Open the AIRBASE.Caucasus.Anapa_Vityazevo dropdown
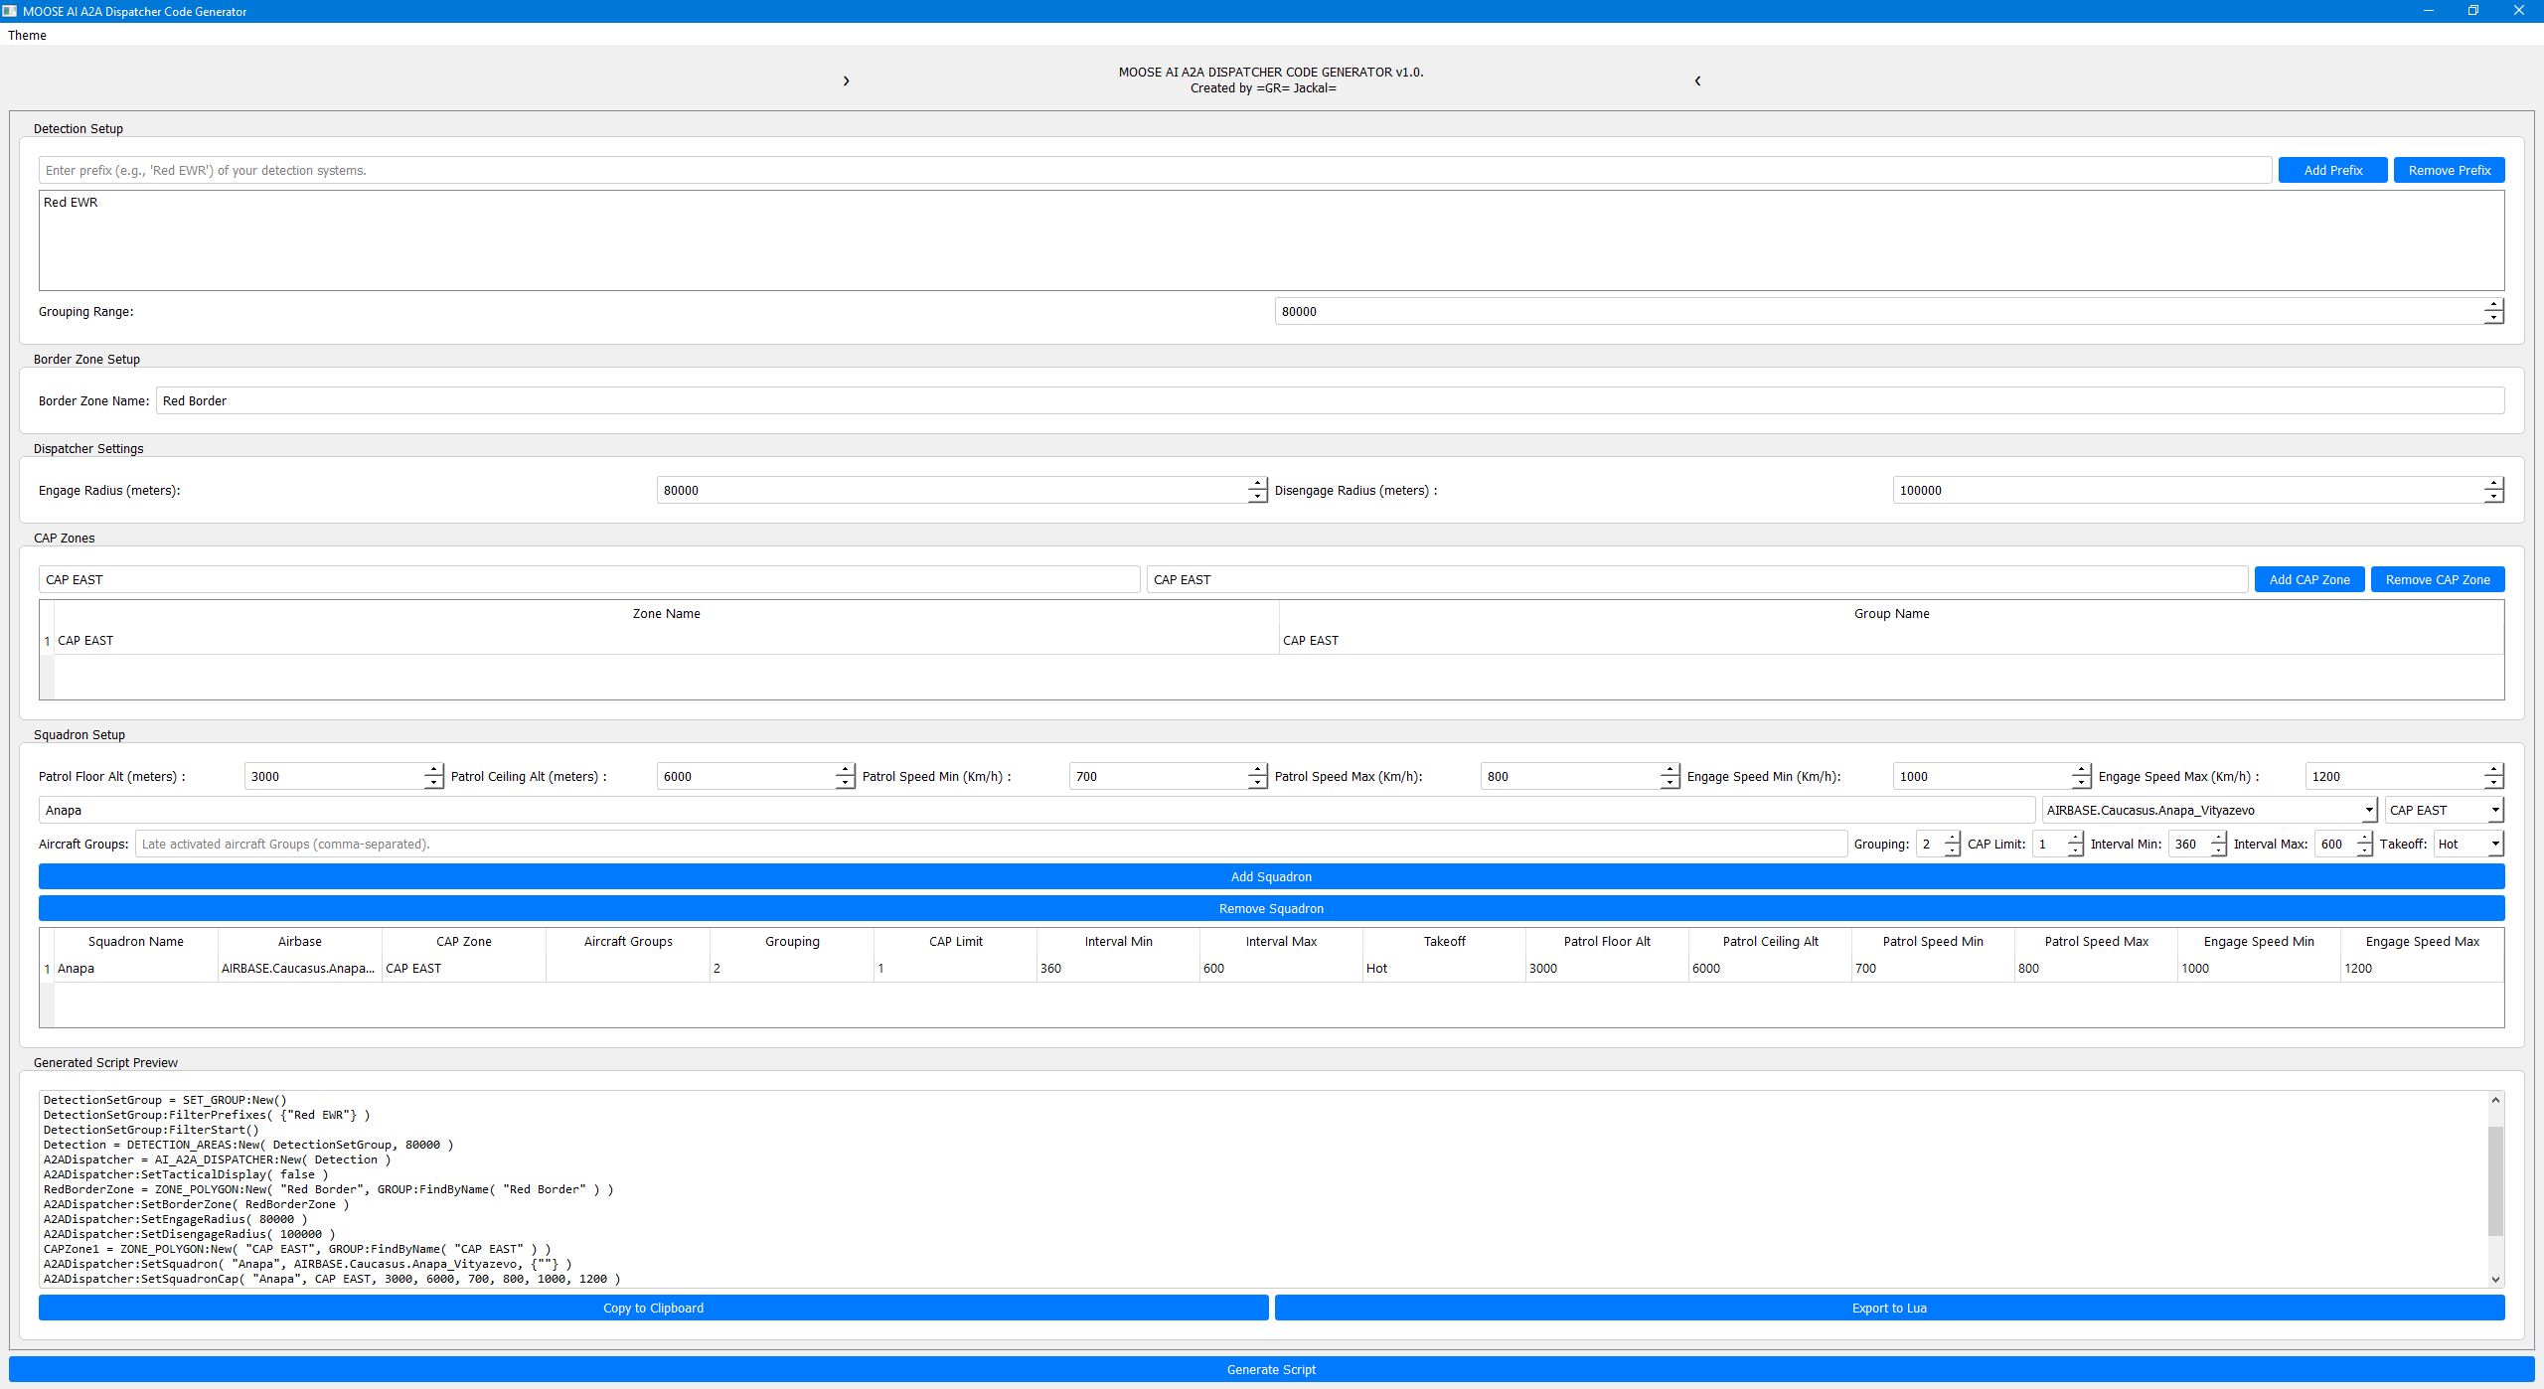This screenshot has height=1389, width=2544. 2370,810
